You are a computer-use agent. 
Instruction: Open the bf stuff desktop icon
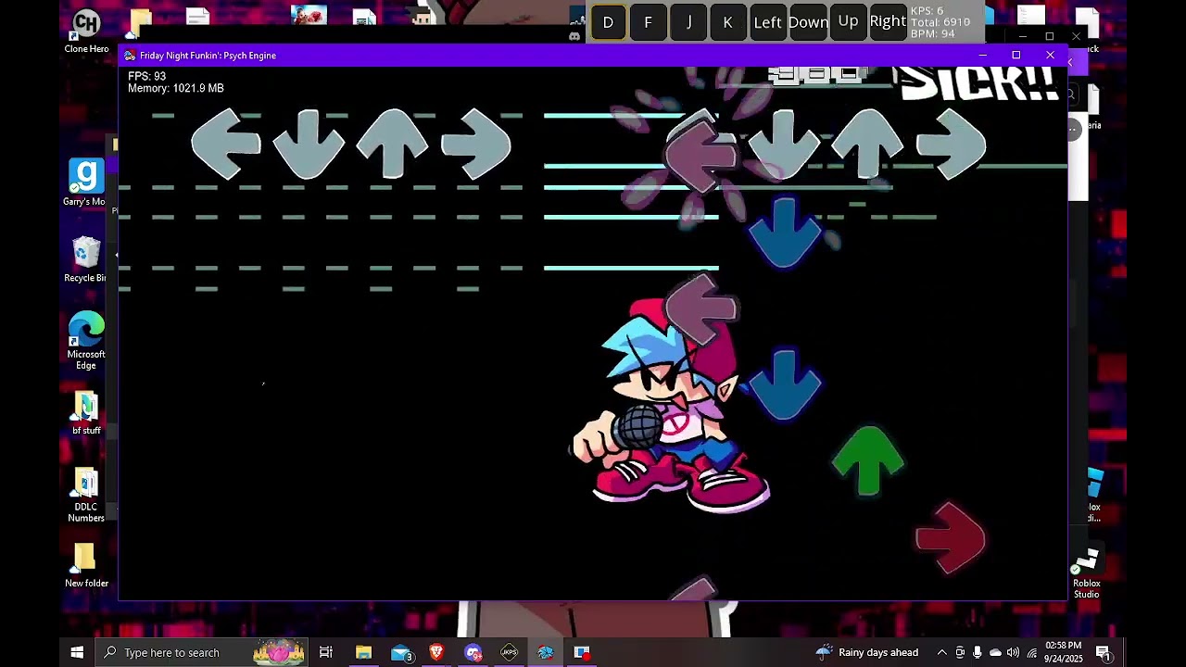pos(86,413)
